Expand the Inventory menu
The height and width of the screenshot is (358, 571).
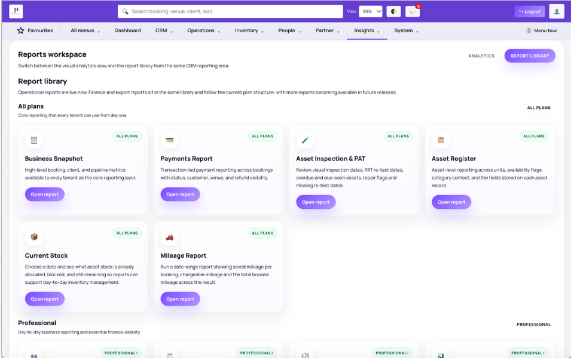point(249,30)
